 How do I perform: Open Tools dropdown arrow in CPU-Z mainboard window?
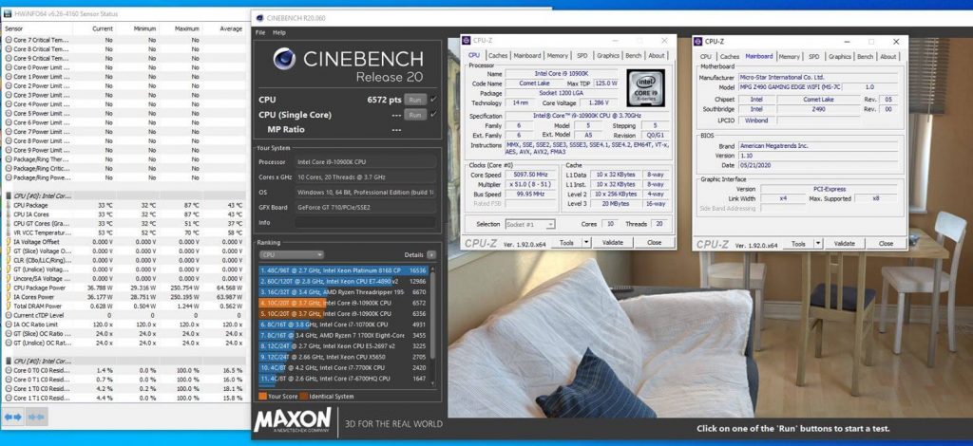click(x=818, y=244)
